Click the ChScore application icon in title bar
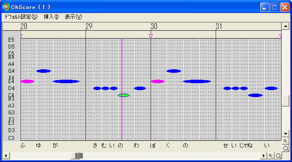This screenshot has height=162, width=292. [6, 7]
